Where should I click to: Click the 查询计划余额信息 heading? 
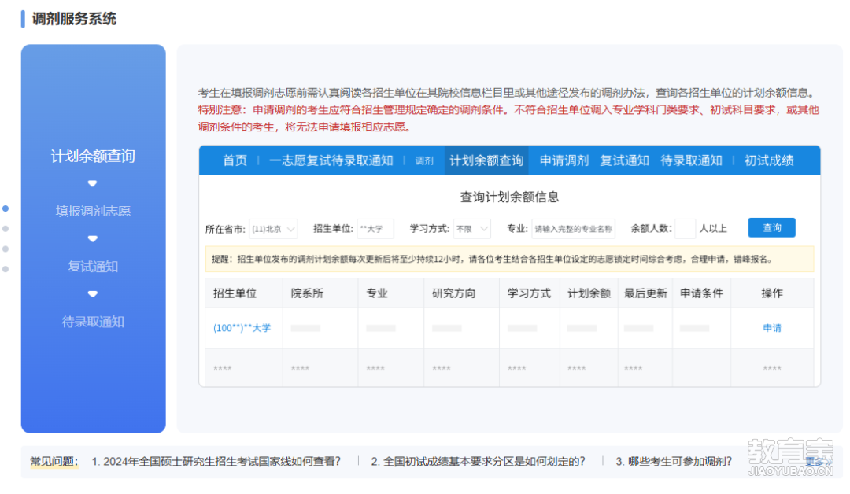pos(509,197)
